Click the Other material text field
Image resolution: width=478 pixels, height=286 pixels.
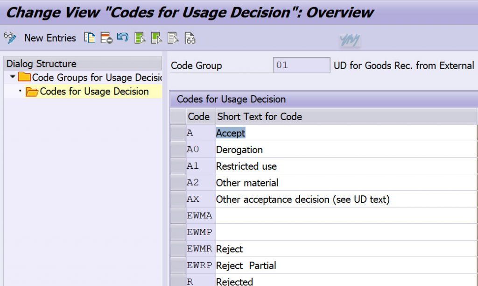[x=346, y=183]
